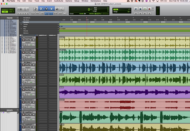This screenshot has height=131, width=190.
Task: Select the Grabber hand tool
Action: 51,9
